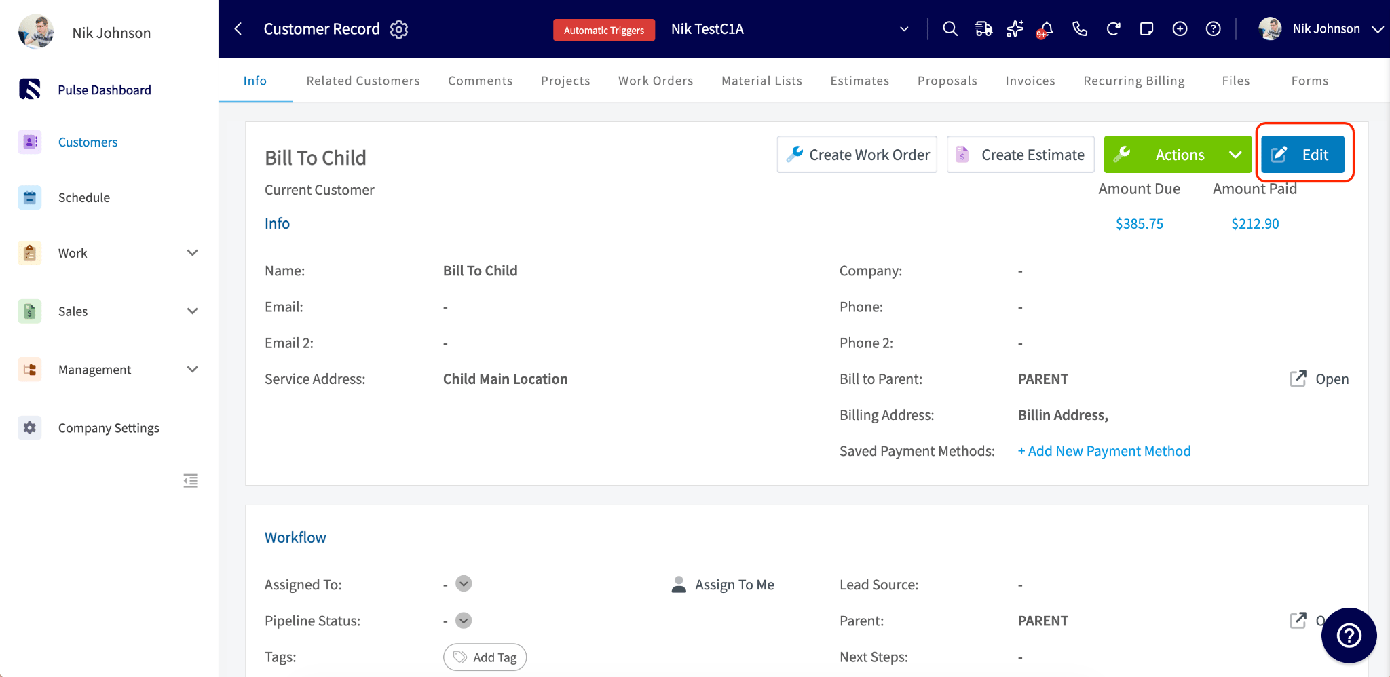Switch to the Invoices tab
The image size is (1390, 677).
click(1030, 81)
